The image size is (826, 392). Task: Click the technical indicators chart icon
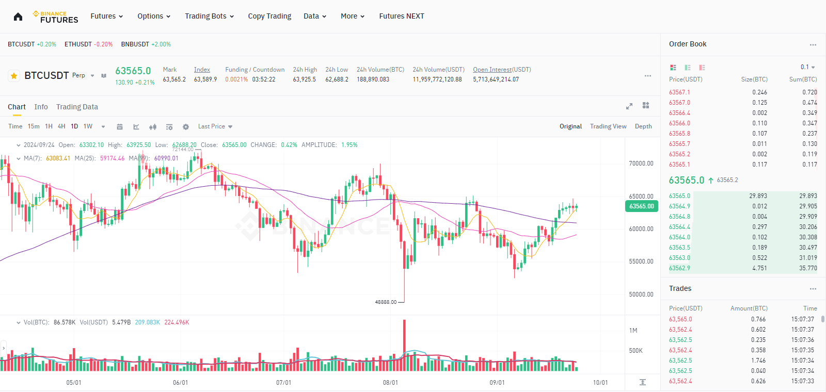pyautogui.click(x=136, y=127)
